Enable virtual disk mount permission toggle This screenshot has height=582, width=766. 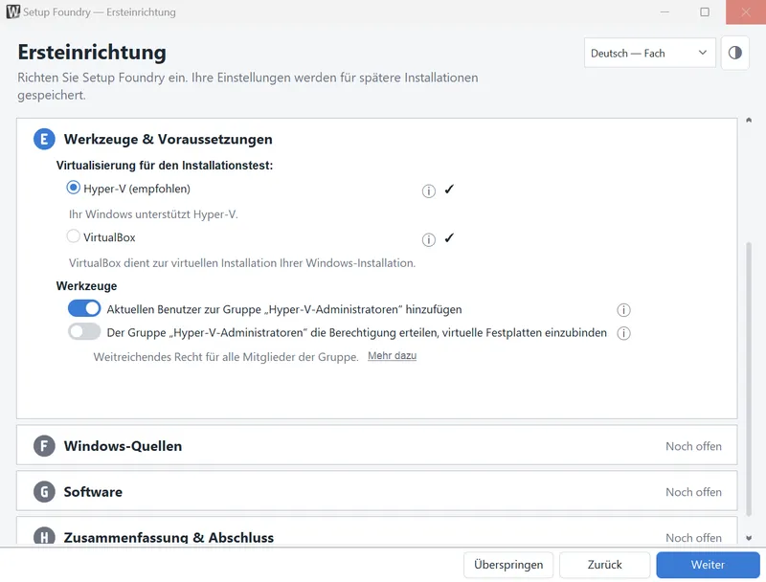[84, 331]
